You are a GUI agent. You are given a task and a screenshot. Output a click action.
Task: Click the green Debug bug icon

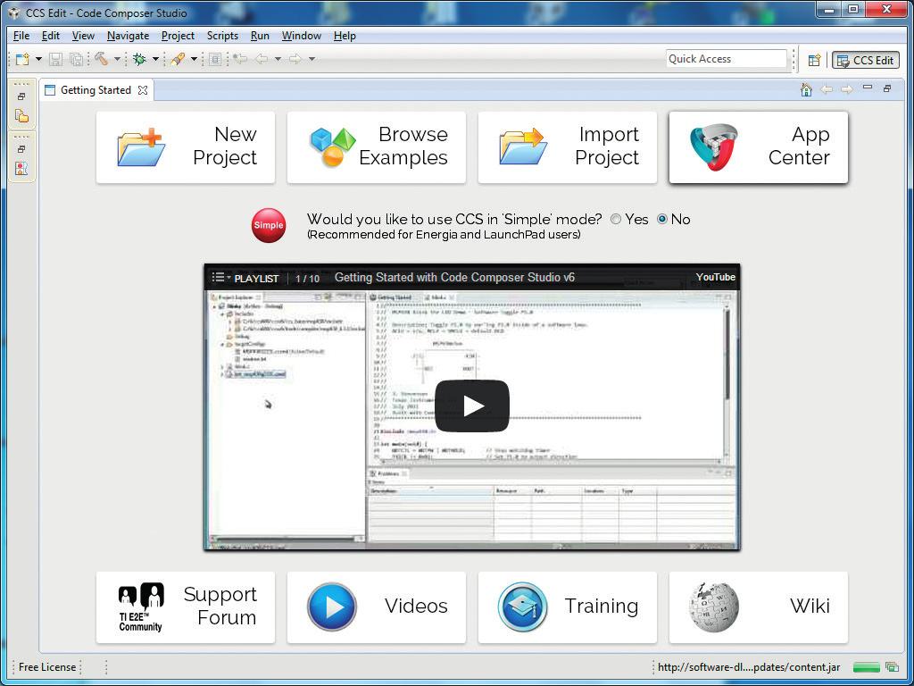coord(139,59)
